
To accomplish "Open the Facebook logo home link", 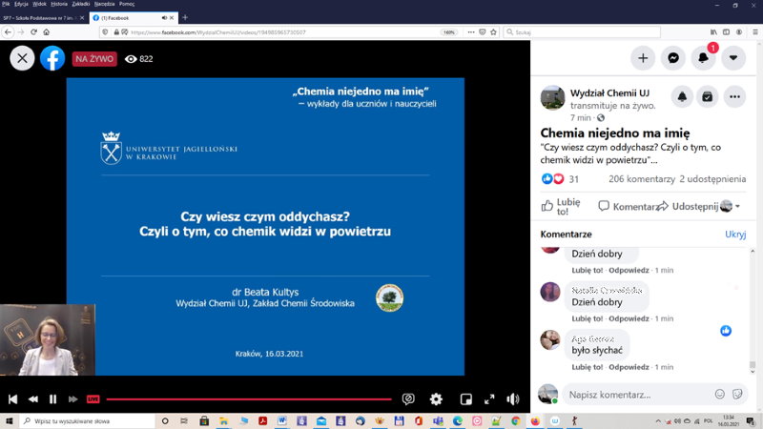I will click(x=52, y=58).
